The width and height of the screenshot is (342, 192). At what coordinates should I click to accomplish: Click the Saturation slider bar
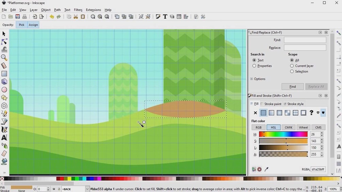pyautogui.click(x=283, y=141)
